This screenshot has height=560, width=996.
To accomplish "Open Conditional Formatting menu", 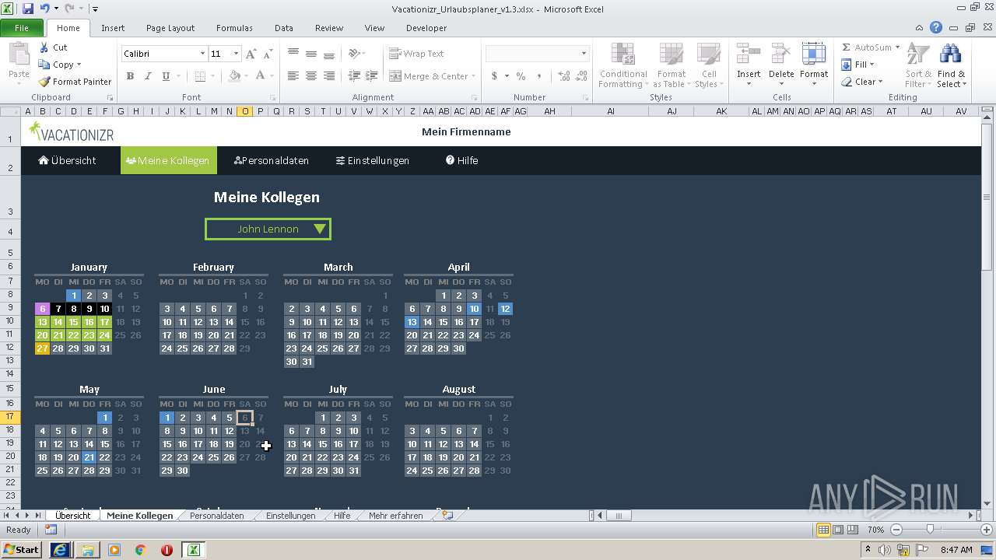I will (622, 66).
